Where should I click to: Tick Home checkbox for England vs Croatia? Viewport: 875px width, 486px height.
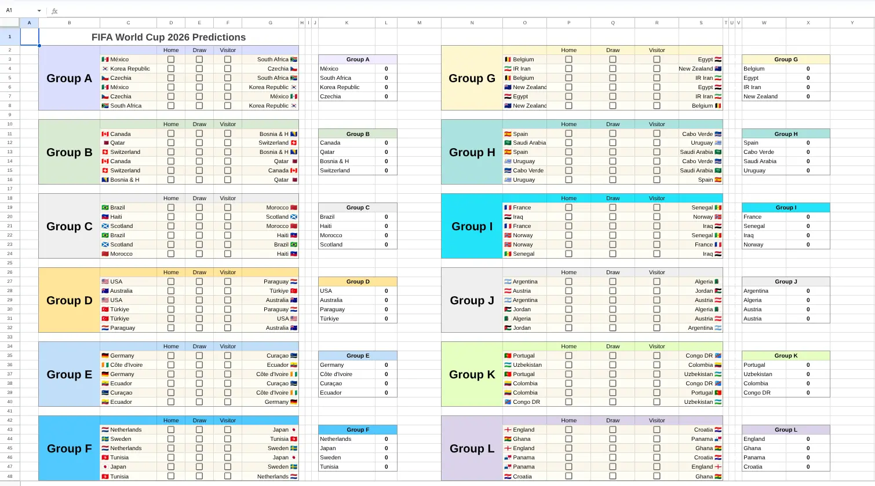click(569, 430)
